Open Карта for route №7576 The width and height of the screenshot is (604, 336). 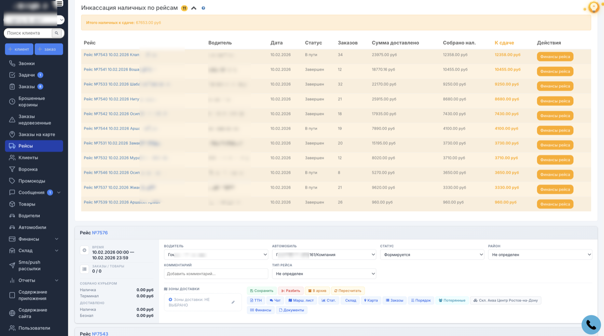pos(371,300)
